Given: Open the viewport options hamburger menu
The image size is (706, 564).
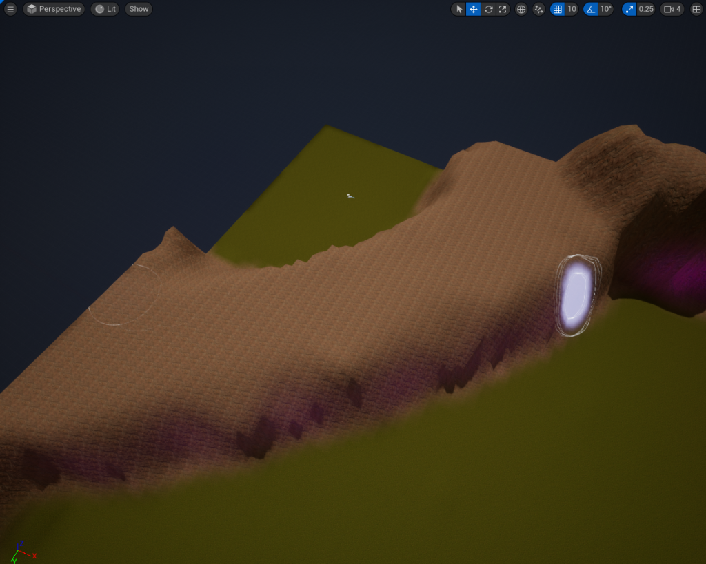Looking at the screenshot, I should pyautogui.click(x=10, y=9).
